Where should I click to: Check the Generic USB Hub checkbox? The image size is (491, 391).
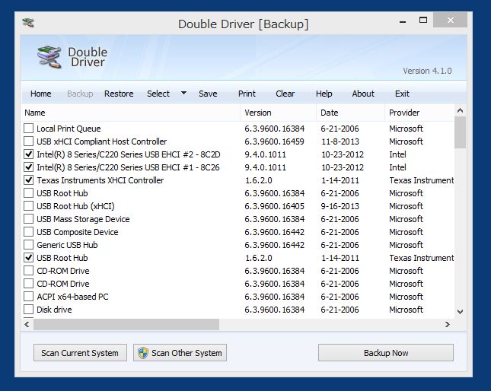coord(28,245)
